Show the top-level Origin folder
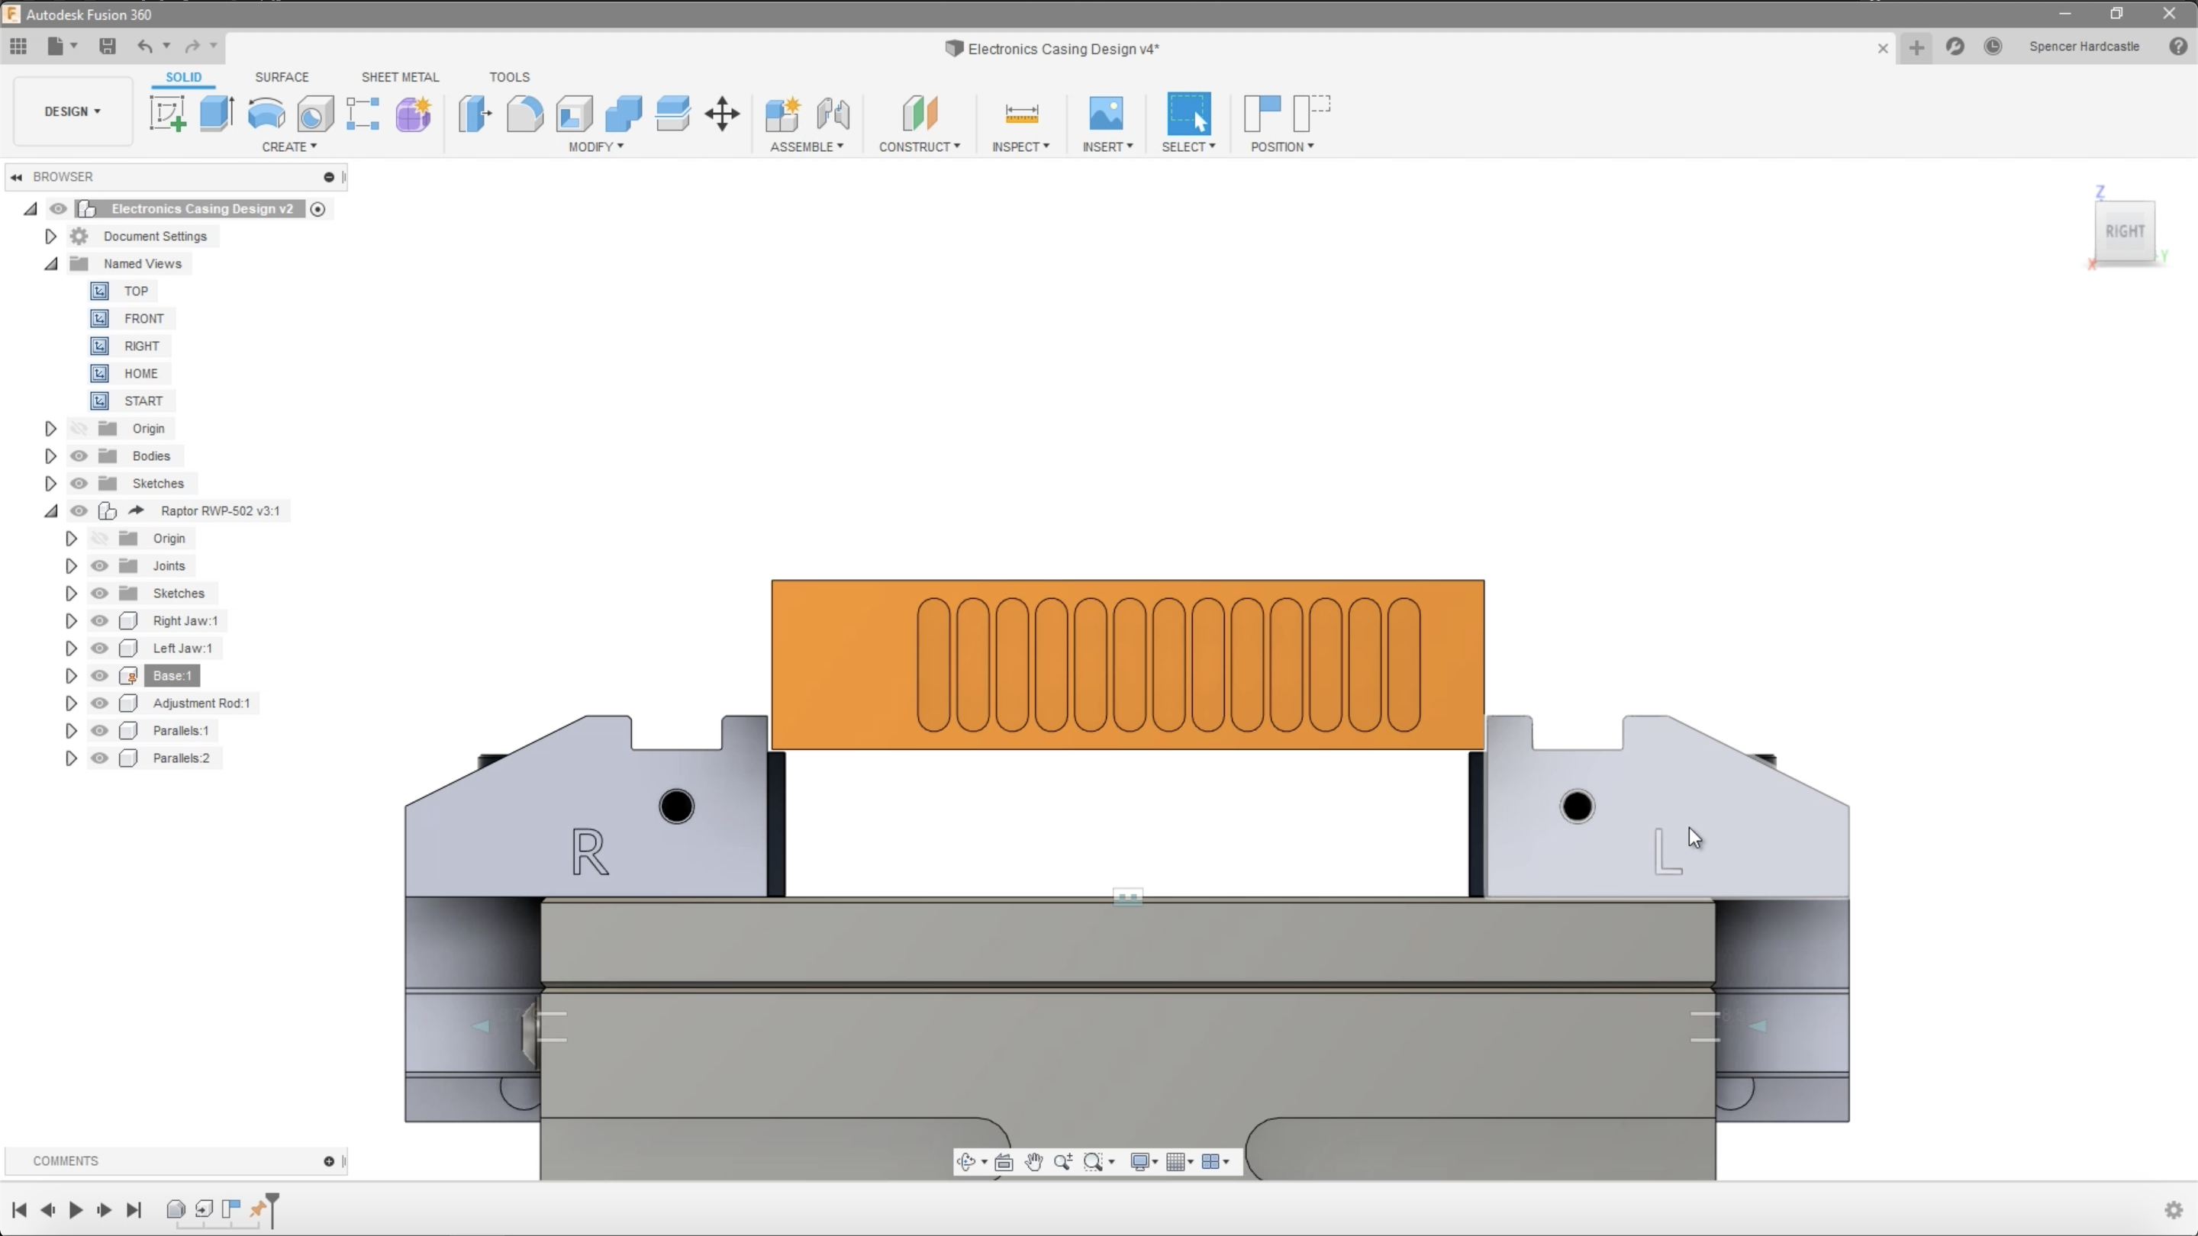The image size is (2198, 1236). click(79, 428)
